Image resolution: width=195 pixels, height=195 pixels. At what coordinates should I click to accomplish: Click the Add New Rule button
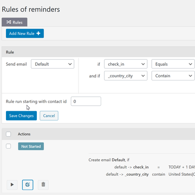point(25,34)
